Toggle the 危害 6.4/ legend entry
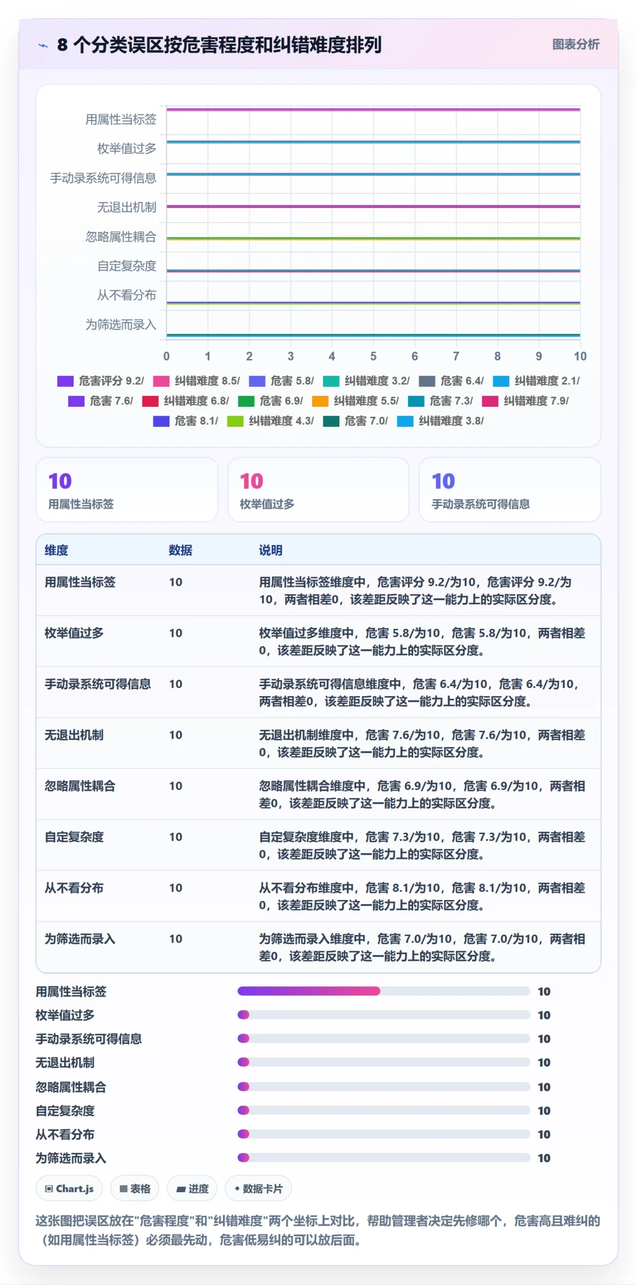Image resolution: width=637 pixels, height=1285 pixels. [x=451, y=381]
